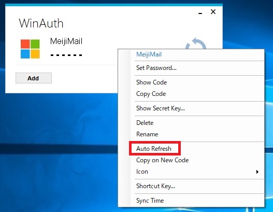Minimize the WinAuth window

[x=200, y=13]
